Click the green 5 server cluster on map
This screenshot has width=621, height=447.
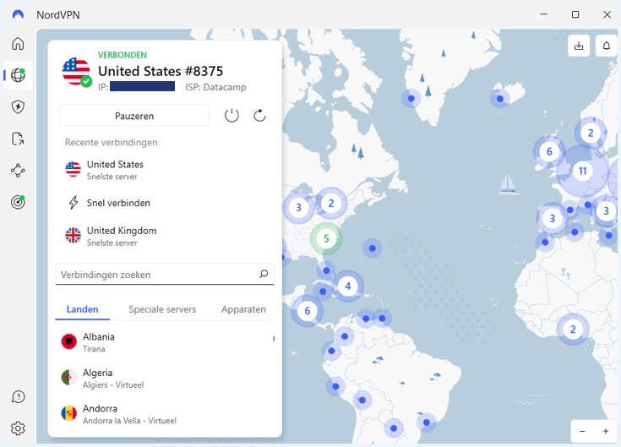(x=326, y=238)
